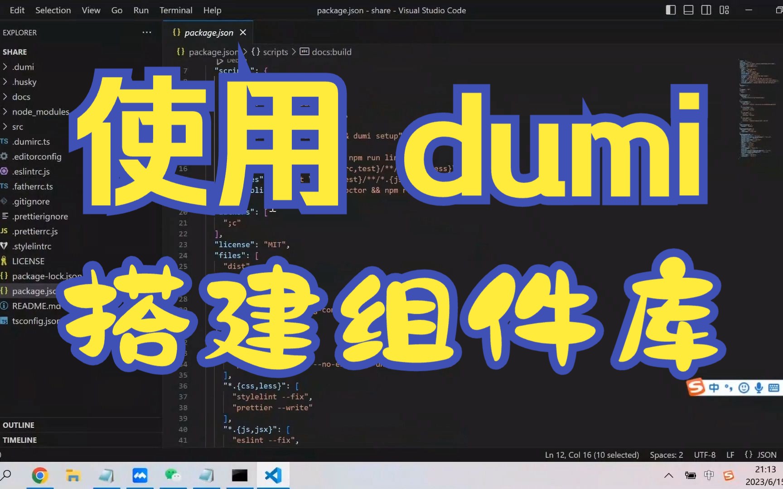The width and height of the screenshot is (783, 489).
Task: Open the View menu
Action: [x=91, y=10]
